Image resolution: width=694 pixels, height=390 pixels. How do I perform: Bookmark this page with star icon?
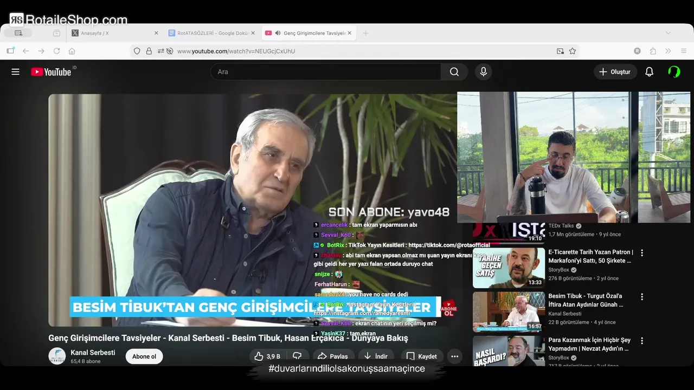point(573,51)
